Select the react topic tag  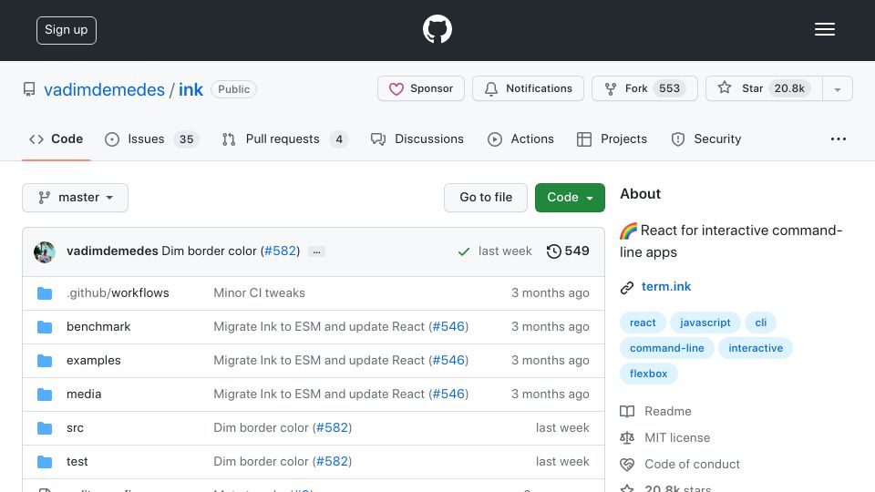click(x=643, y=323)
